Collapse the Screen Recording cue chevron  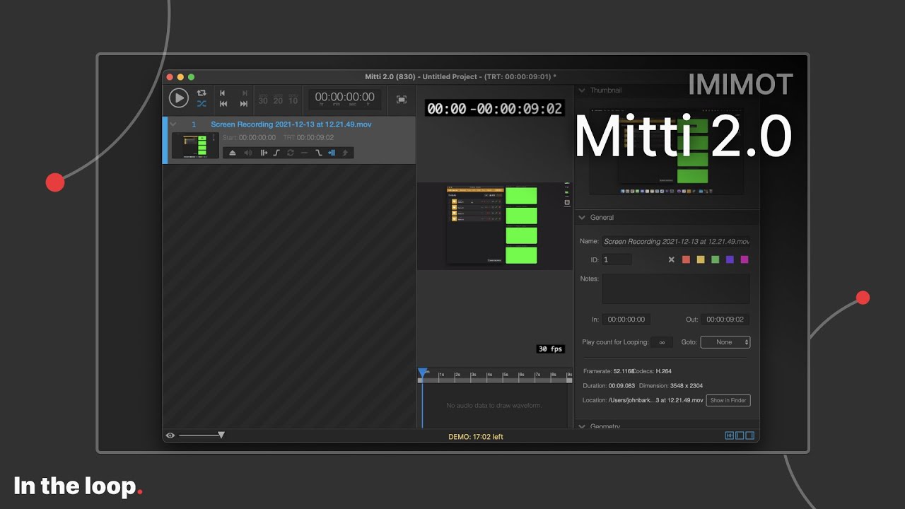[173, 124]
